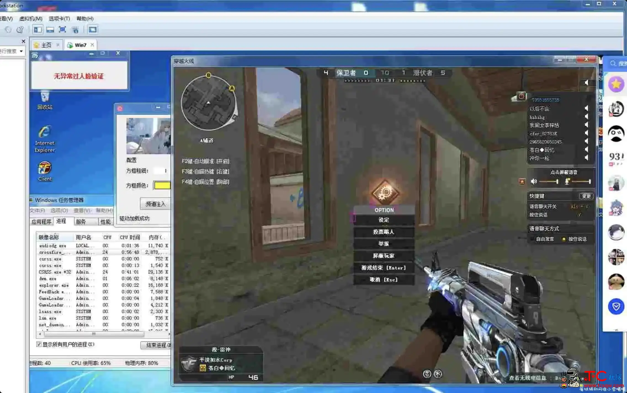Mute player cfer_82783K speaker icon
The width and height of the screenshot is (627, 393).
(586, 133)
